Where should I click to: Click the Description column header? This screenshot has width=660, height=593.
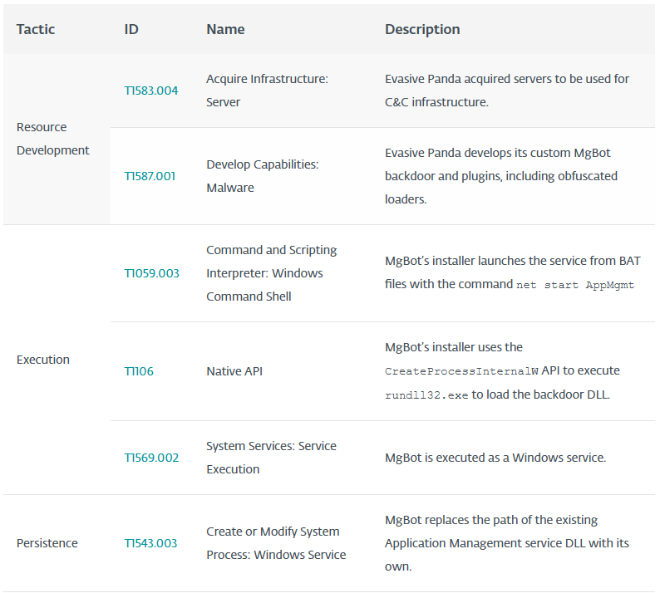click(x=422, y=29)
